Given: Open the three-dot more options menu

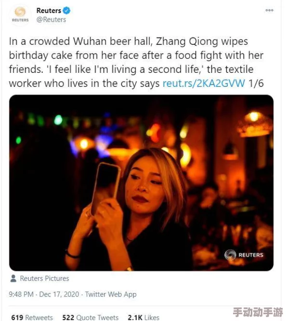Looking at the screenshot, I should pos(269,10).
